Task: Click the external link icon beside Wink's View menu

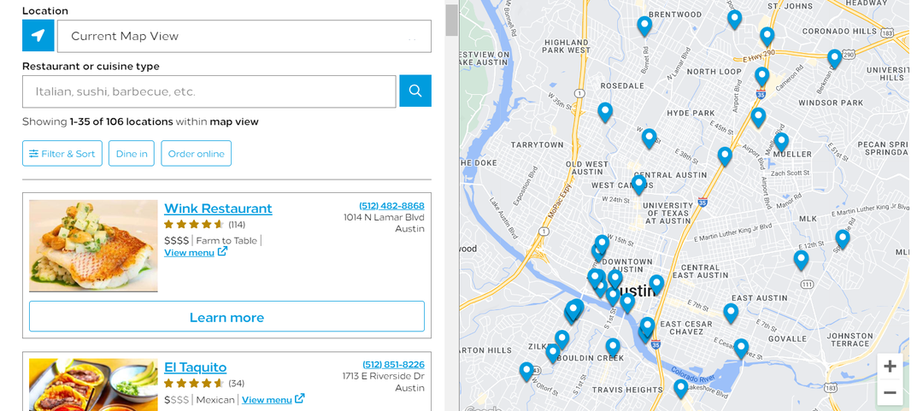Action: click(222, 251)
